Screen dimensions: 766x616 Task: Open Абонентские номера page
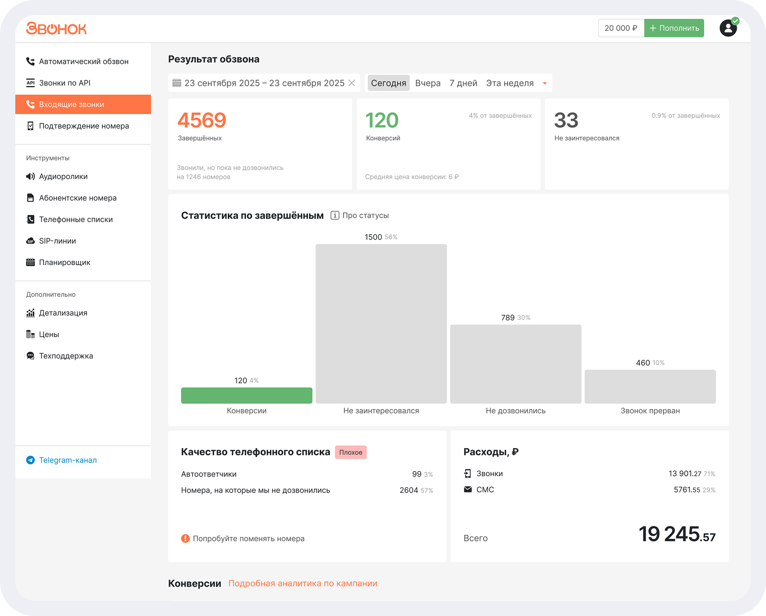point(83,198)
